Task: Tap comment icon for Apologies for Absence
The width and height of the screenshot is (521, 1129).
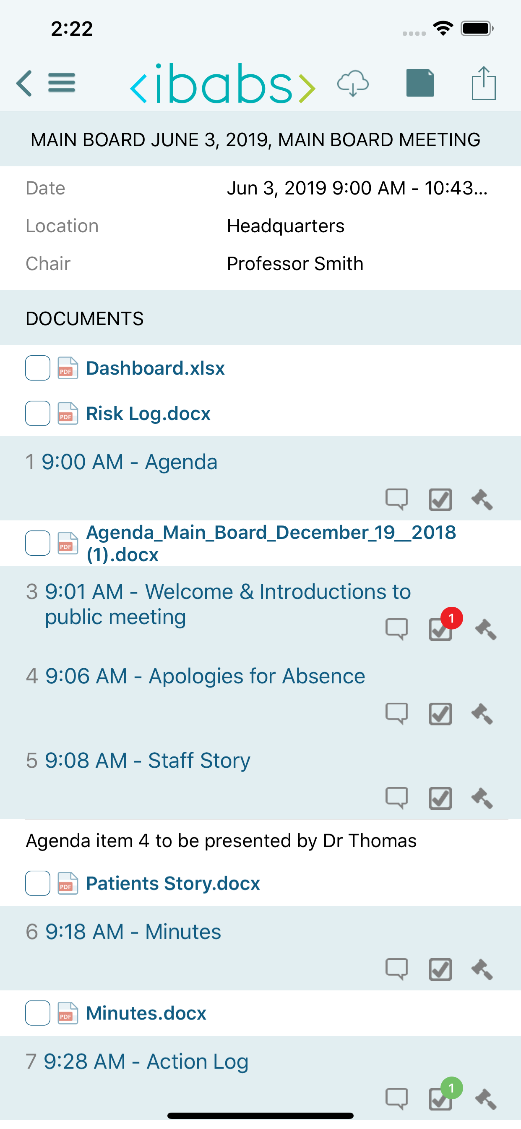Action: pyautogui.click(x=396, y=714)
